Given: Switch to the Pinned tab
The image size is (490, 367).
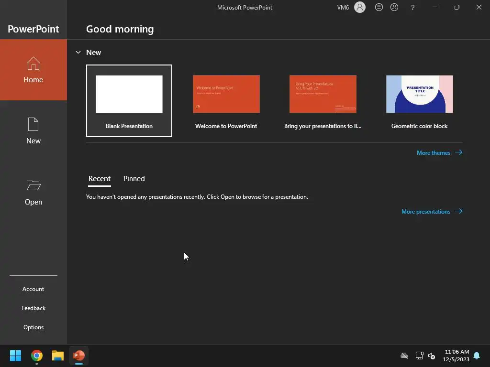Looking at the screenshot, I should (x=134, y=179).
